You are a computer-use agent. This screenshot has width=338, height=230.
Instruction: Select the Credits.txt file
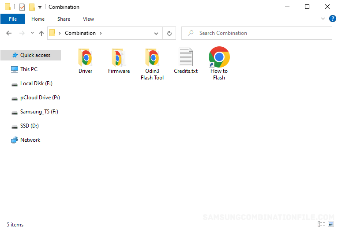coord(186,61)
